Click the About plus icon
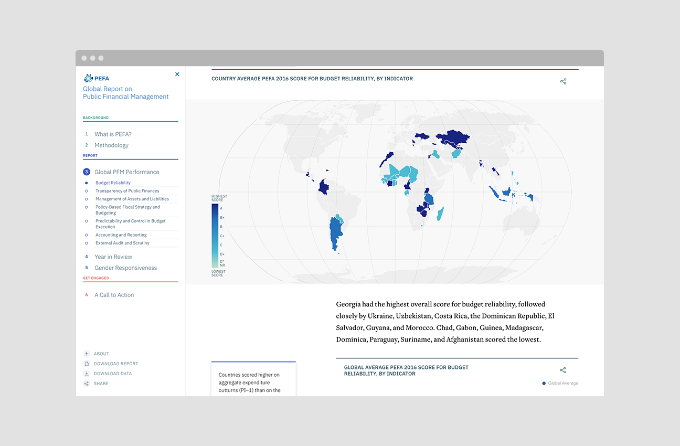Viewport: 680px width, 446px height. click(x=87, y=354)
